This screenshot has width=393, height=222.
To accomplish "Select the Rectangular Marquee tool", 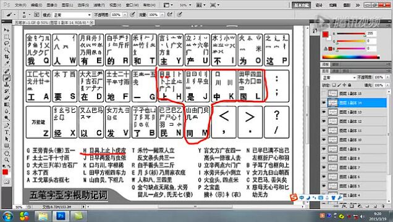I will (x=7, y=37).
